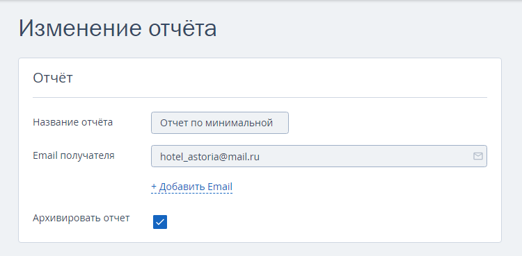Click the Email получателя label
The width and height of the screenshot is (522, 256).
point(74,155)
